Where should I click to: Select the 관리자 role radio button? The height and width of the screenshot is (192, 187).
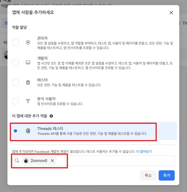[15, 42]
